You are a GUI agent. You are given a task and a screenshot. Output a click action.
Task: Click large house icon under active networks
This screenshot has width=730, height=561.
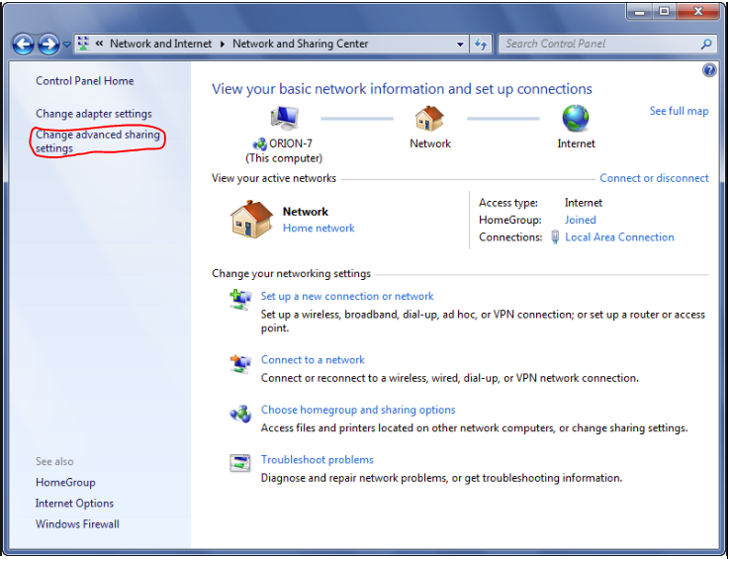tap(251, 220)
